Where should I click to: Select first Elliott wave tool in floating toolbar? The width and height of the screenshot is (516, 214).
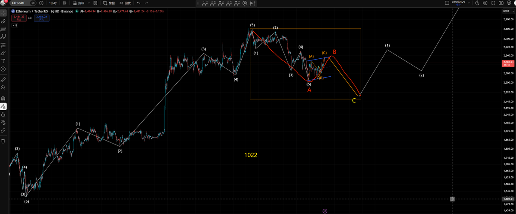click(x=205, y=3)
